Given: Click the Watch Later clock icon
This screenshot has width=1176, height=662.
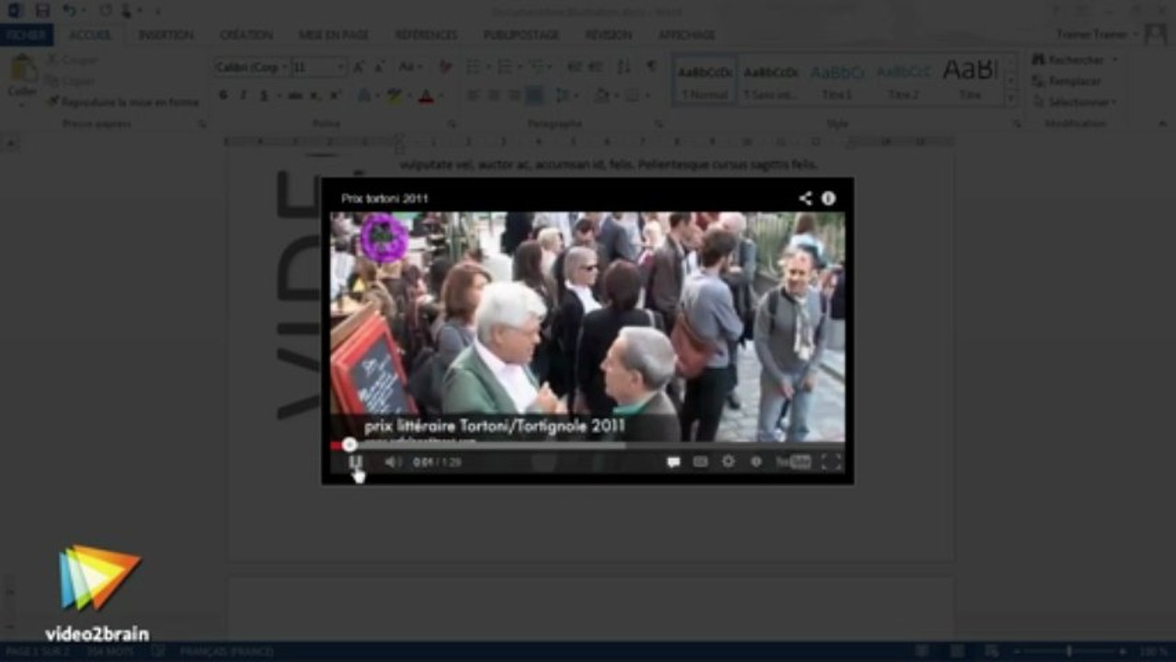Looking at the screenshot, I should pos(756,462).
